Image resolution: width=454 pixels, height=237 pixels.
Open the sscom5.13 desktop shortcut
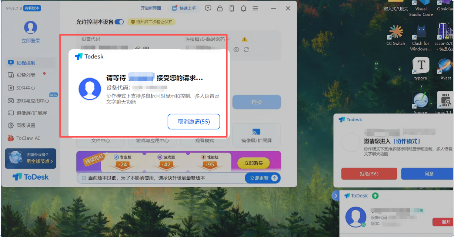click(444, 37)
